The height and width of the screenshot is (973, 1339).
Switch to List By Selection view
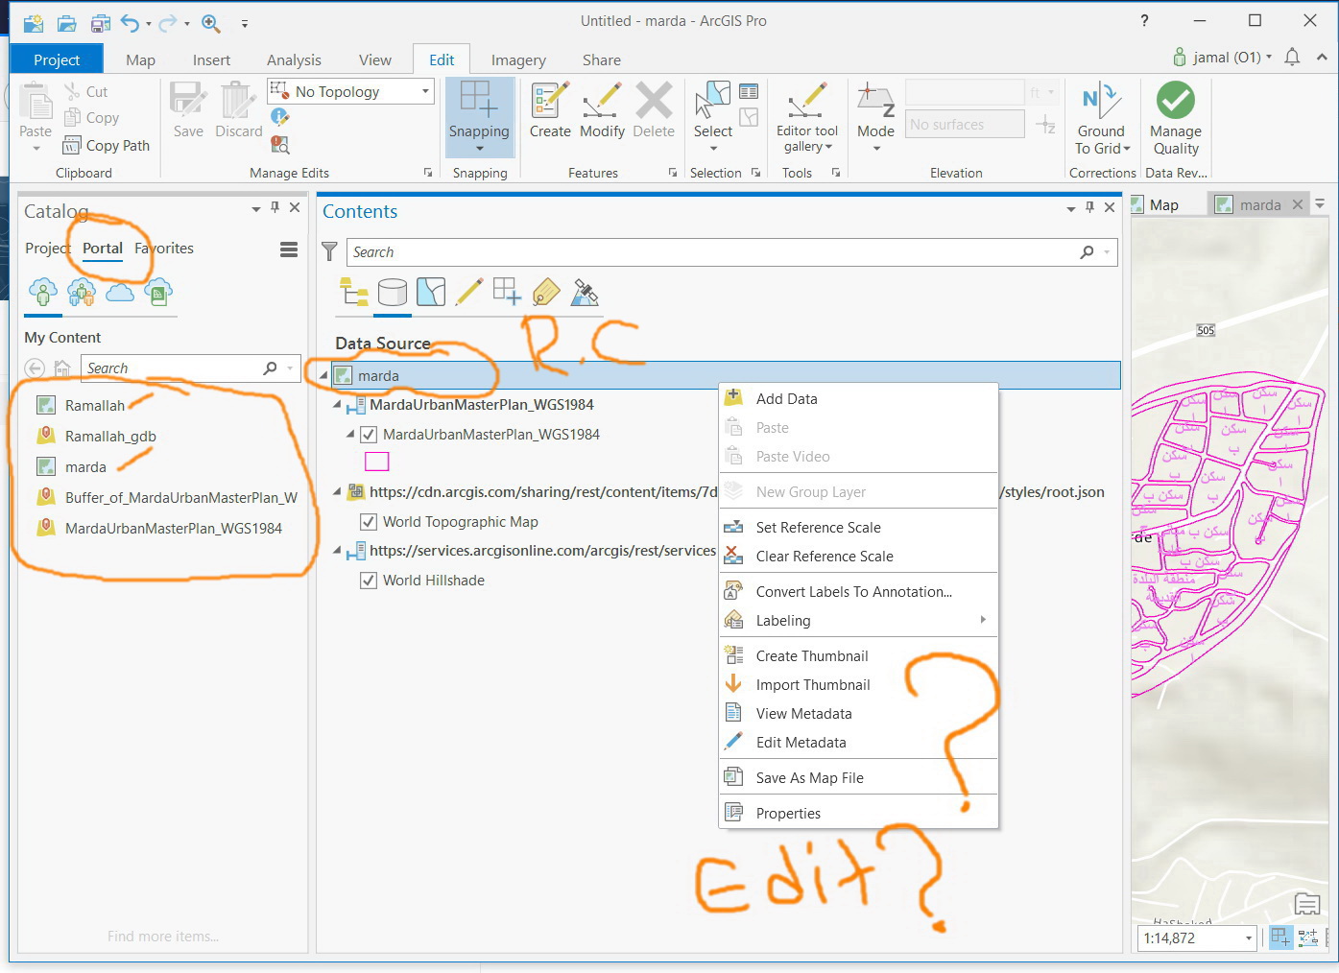[x=431, y=292]
